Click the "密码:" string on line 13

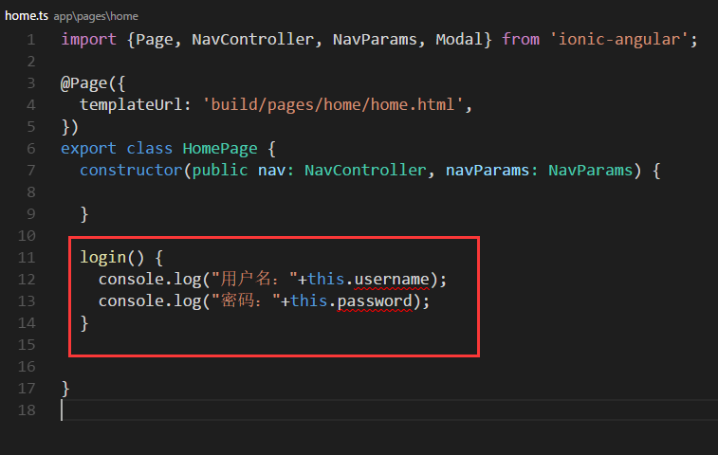click(246, 301)
